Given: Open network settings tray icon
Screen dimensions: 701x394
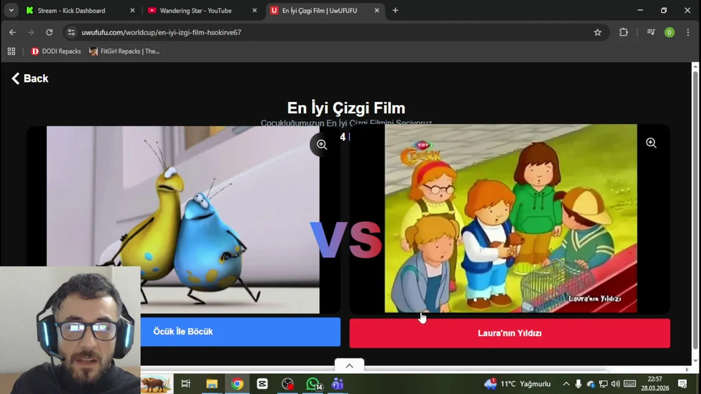Looking at the screenshot, I should tap(604, 384).
